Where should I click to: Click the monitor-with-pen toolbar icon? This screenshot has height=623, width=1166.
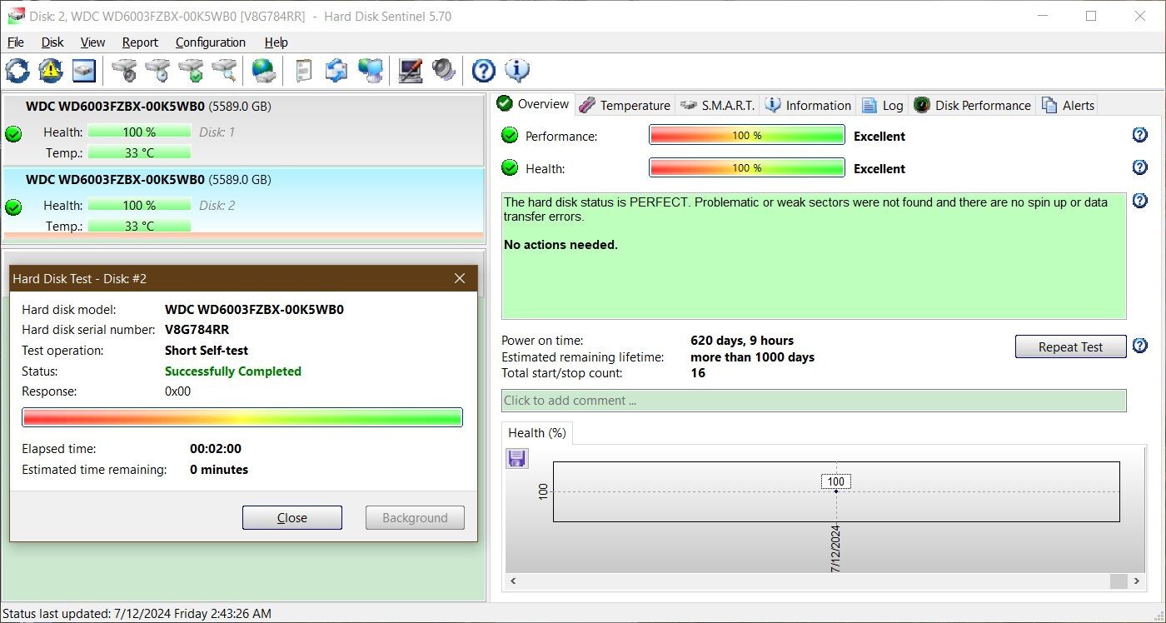409,70
